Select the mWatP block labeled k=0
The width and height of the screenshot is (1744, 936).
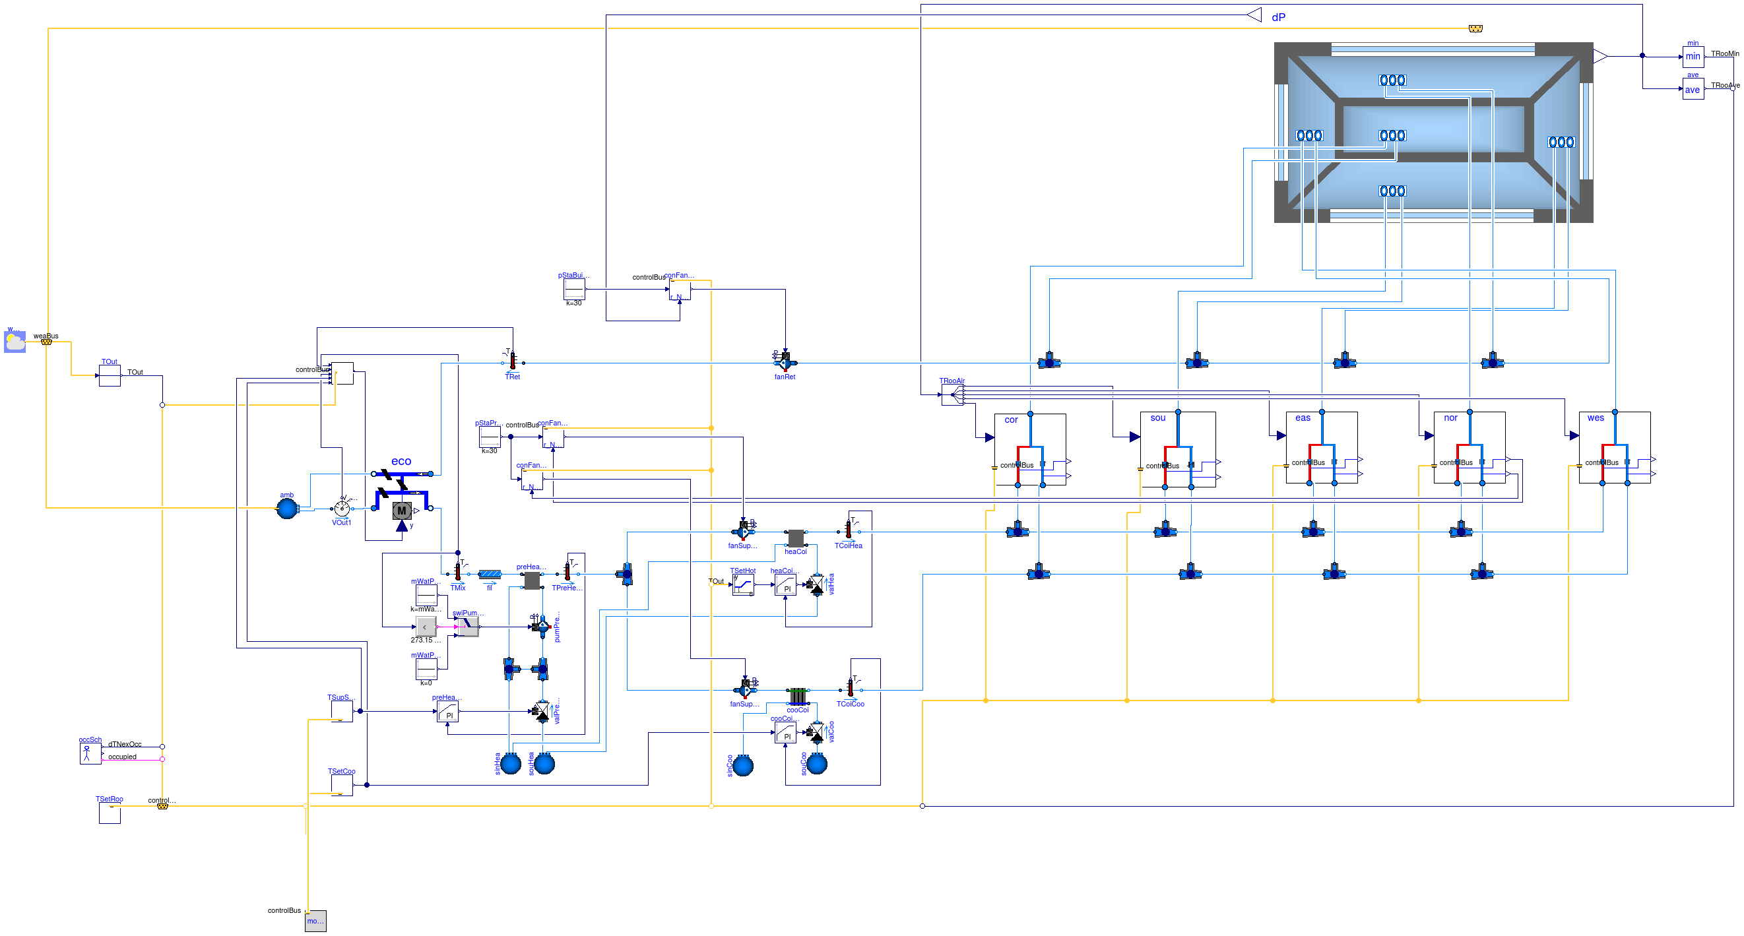click(426, 670)
